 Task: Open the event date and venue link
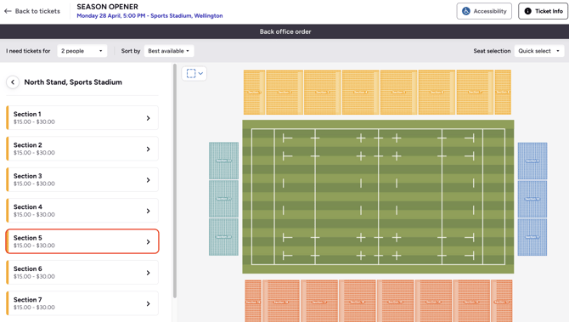point(149,15)
